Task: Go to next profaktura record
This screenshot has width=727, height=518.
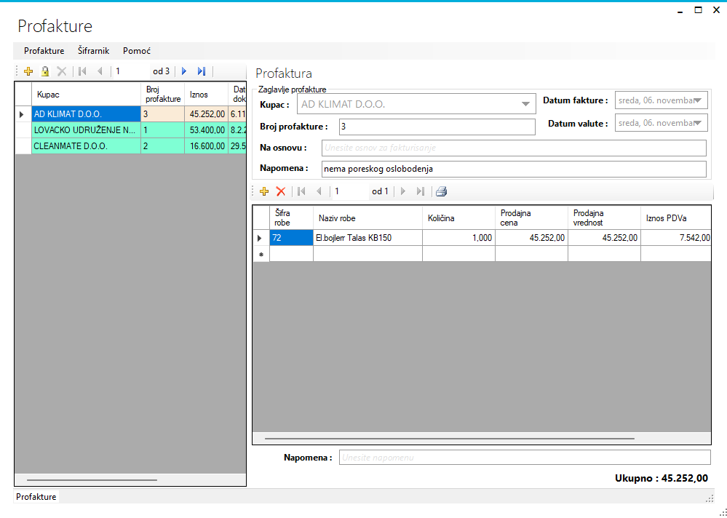Action: click(184, 71)
